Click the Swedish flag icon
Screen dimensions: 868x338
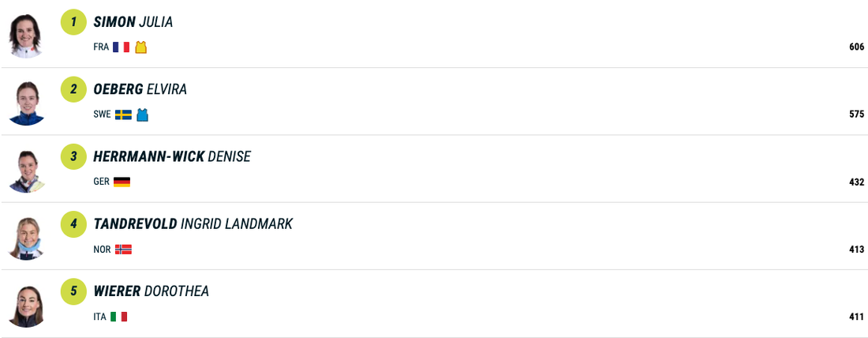tap(123, 115)
